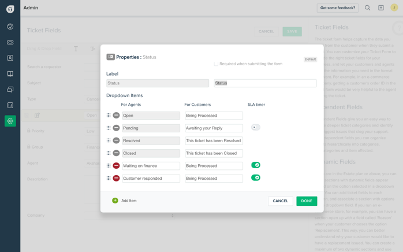
Task: Open the Freshdesk headset logo icon
Action: (x=10, y=9)
